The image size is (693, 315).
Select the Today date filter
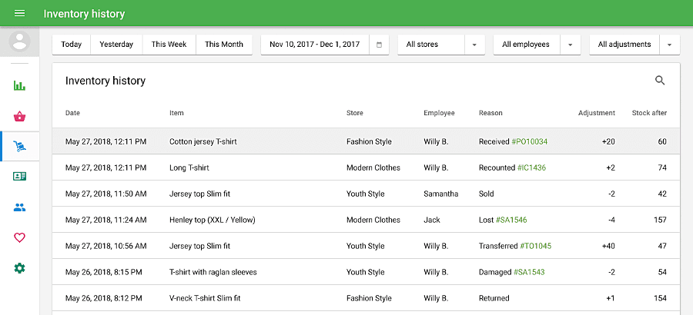pos(72,45)
